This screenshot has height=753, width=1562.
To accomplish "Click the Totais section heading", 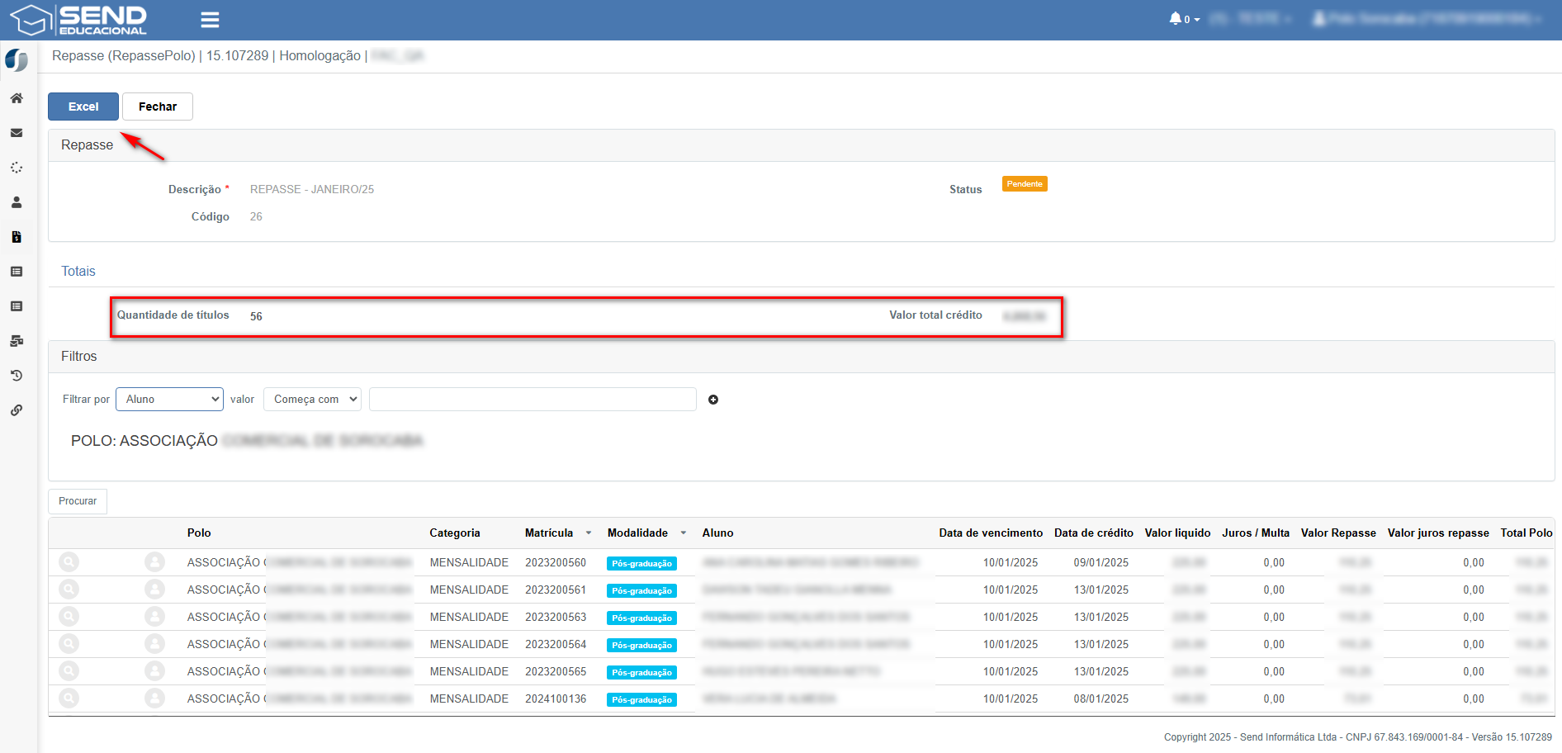I will 78,272.
